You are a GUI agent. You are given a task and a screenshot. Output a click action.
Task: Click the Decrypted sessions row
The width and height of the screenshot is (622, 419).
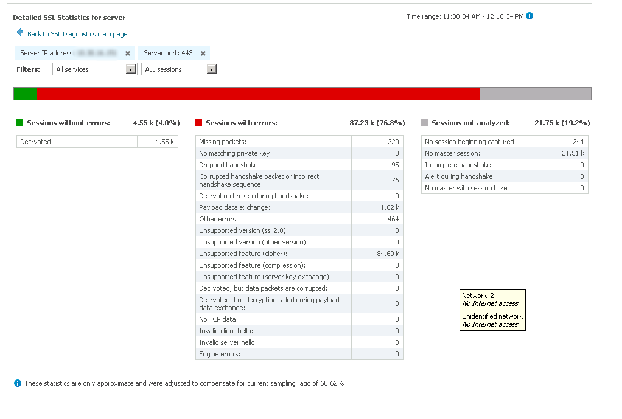click(x=97, y=142)
